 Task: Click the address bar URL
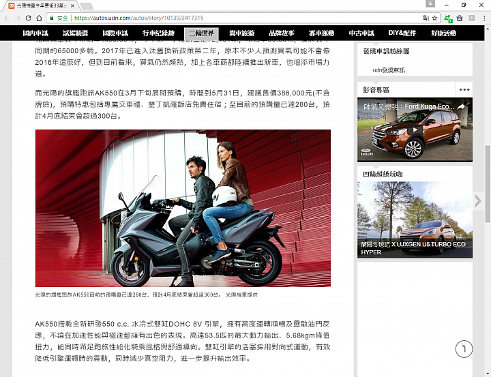coord(138,18)
